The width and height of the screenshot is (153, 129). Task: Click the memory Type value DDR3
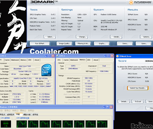[73, 66]
